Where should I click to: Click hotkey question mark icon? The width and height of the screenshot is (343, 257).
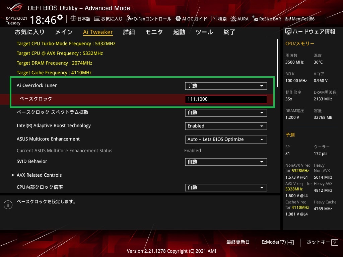[x=335, y=242]
